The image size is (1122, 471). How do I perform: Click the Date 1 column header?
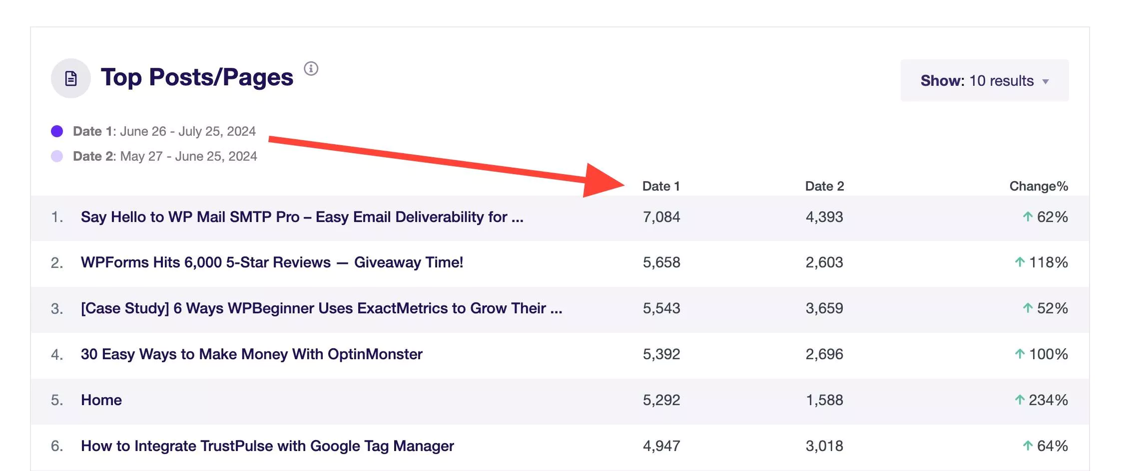[x=661, y=186]
